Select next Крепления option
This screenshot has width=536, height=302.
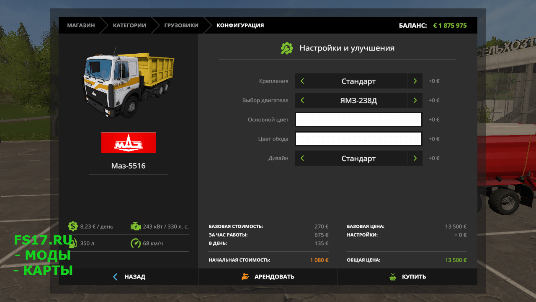[x=415, y=81]
